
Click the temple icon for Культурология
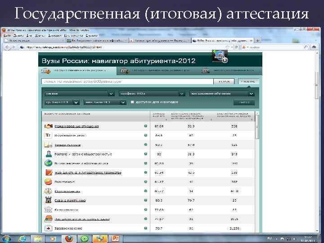[48, 210]
